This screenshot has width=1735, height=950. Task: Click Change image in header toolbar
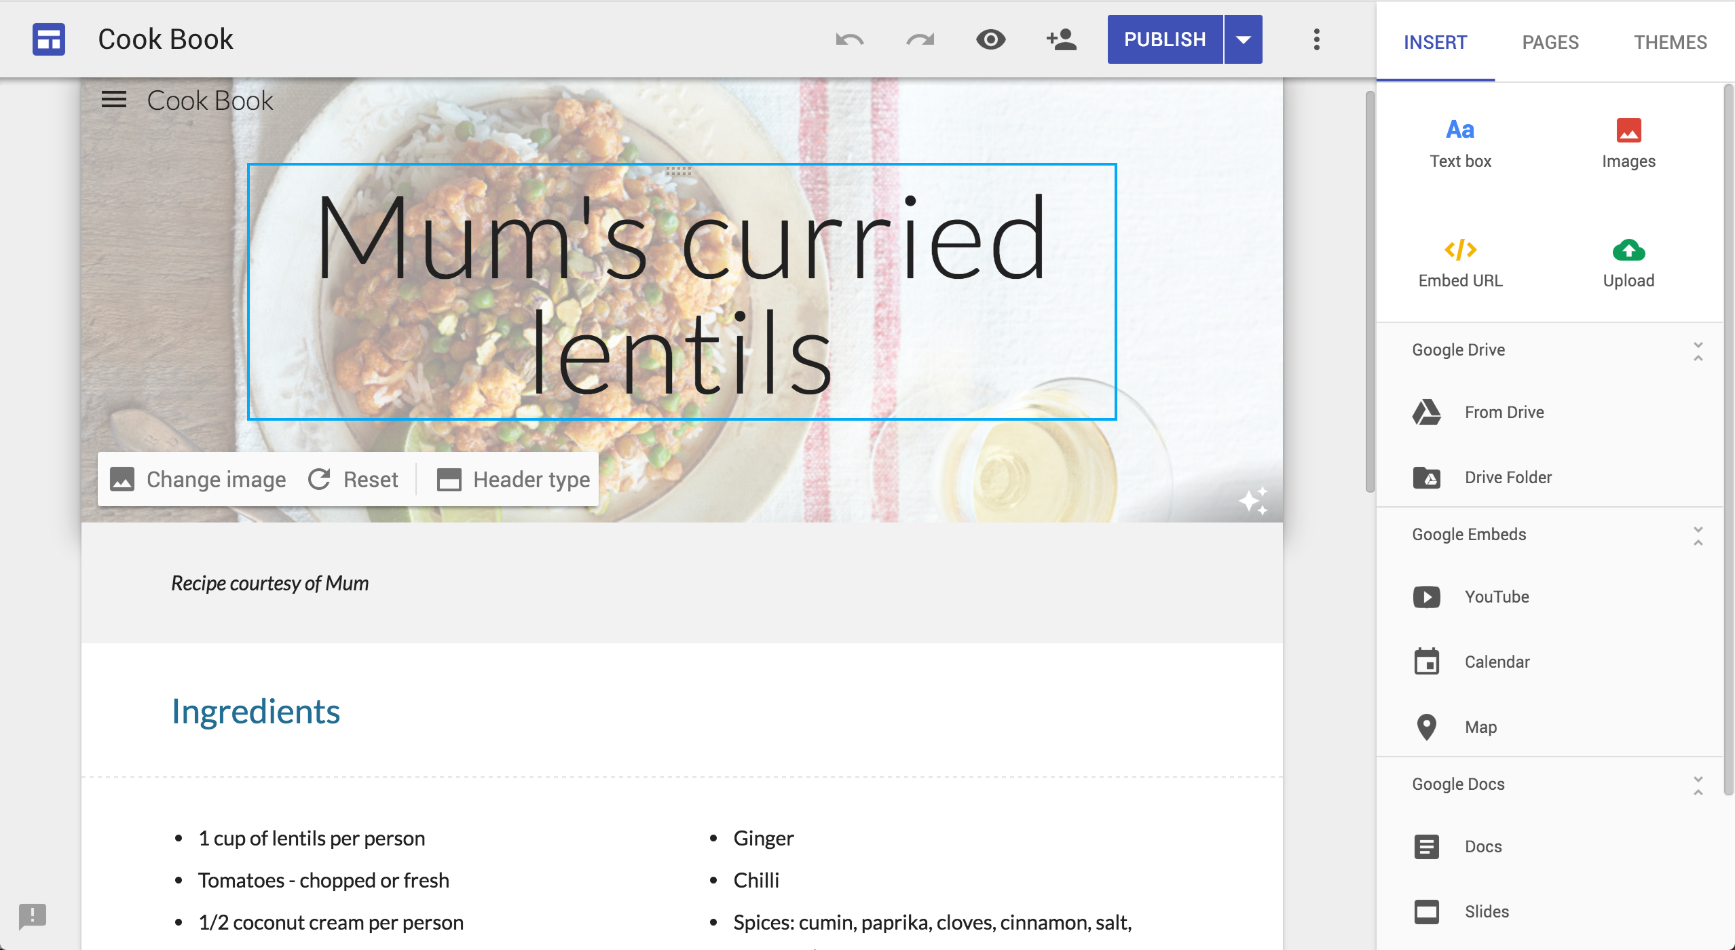coord(198,479)
